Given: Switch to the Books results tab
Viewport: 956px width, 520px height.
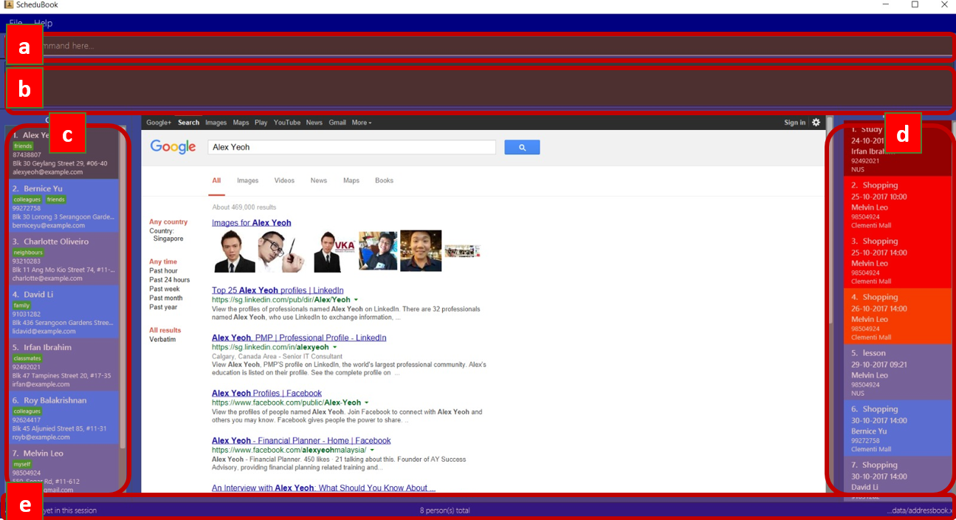Looking at the screenshot, I should (384, 180).
